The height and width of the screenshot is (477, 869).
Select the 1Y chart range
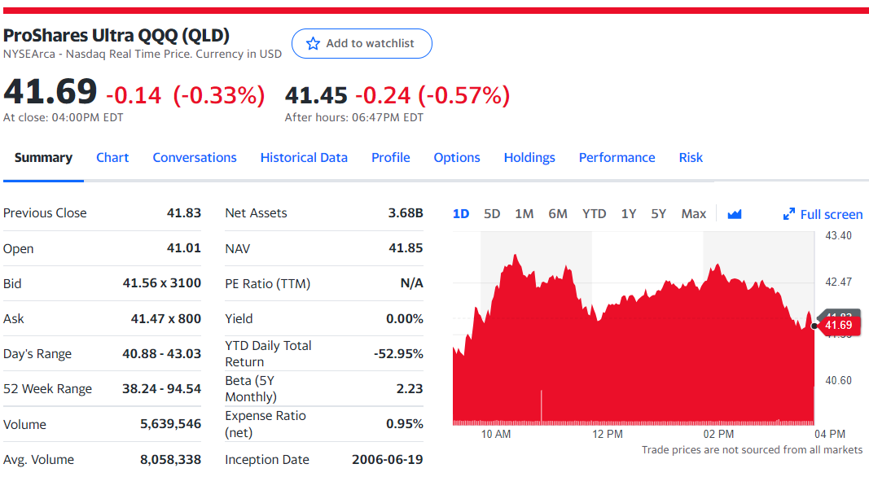[629, 214]
